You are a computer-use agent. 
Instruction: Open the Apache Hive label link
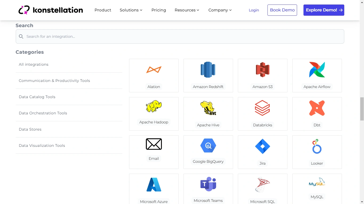click(208, 125)
